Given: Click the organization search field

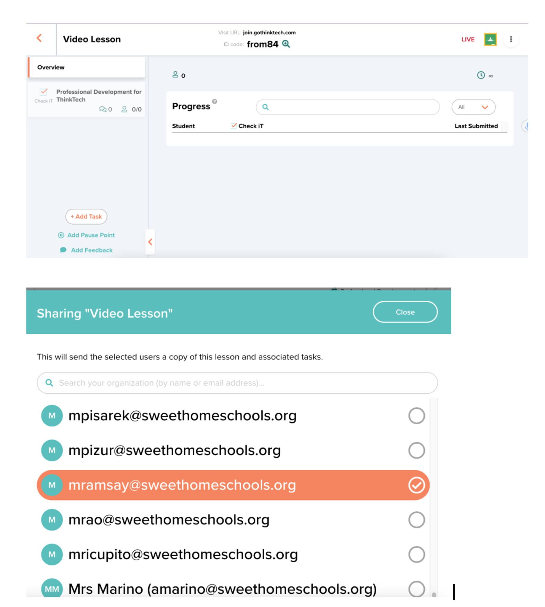Looking at the screenshot, I should pyautogui.click(x=237, y=383).
